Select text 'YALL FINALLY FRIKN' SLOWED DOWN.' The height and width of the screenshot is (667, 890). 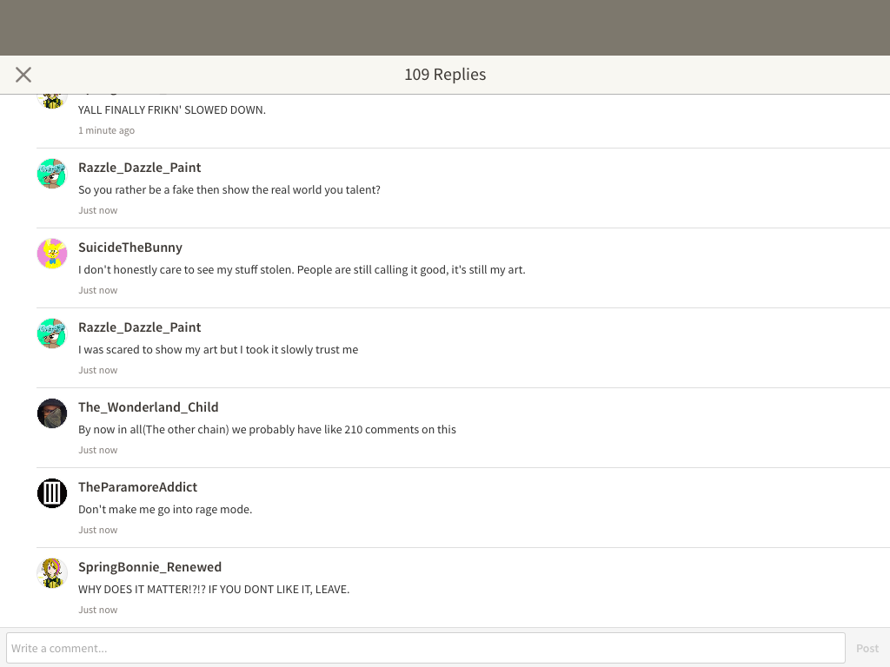click(x=172, y=110)
